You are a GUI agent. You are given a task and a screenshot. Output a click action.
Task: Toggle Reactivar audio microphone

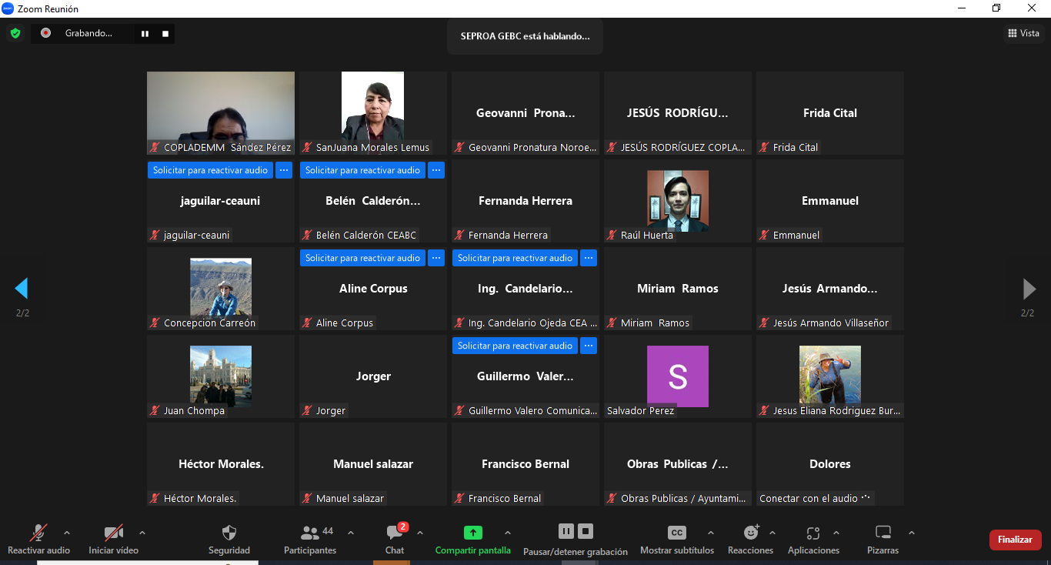(38, 533)
